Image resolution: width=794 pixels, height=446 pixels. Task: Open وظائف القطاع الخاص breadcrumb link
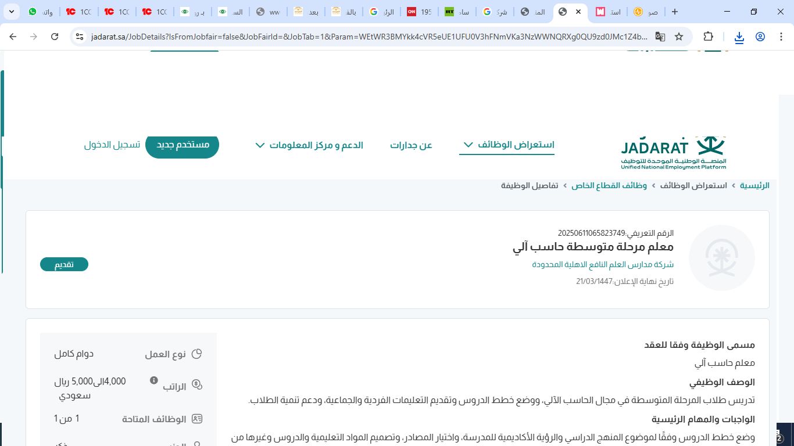(609, 186)
